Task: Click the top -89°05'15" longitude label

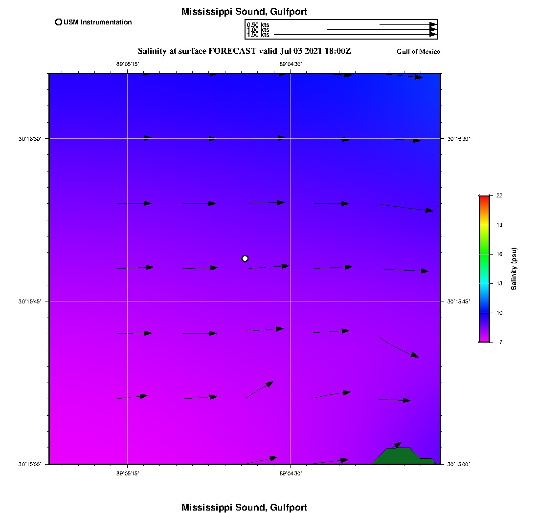Action: pyautogui.click(x=127, y=64)
